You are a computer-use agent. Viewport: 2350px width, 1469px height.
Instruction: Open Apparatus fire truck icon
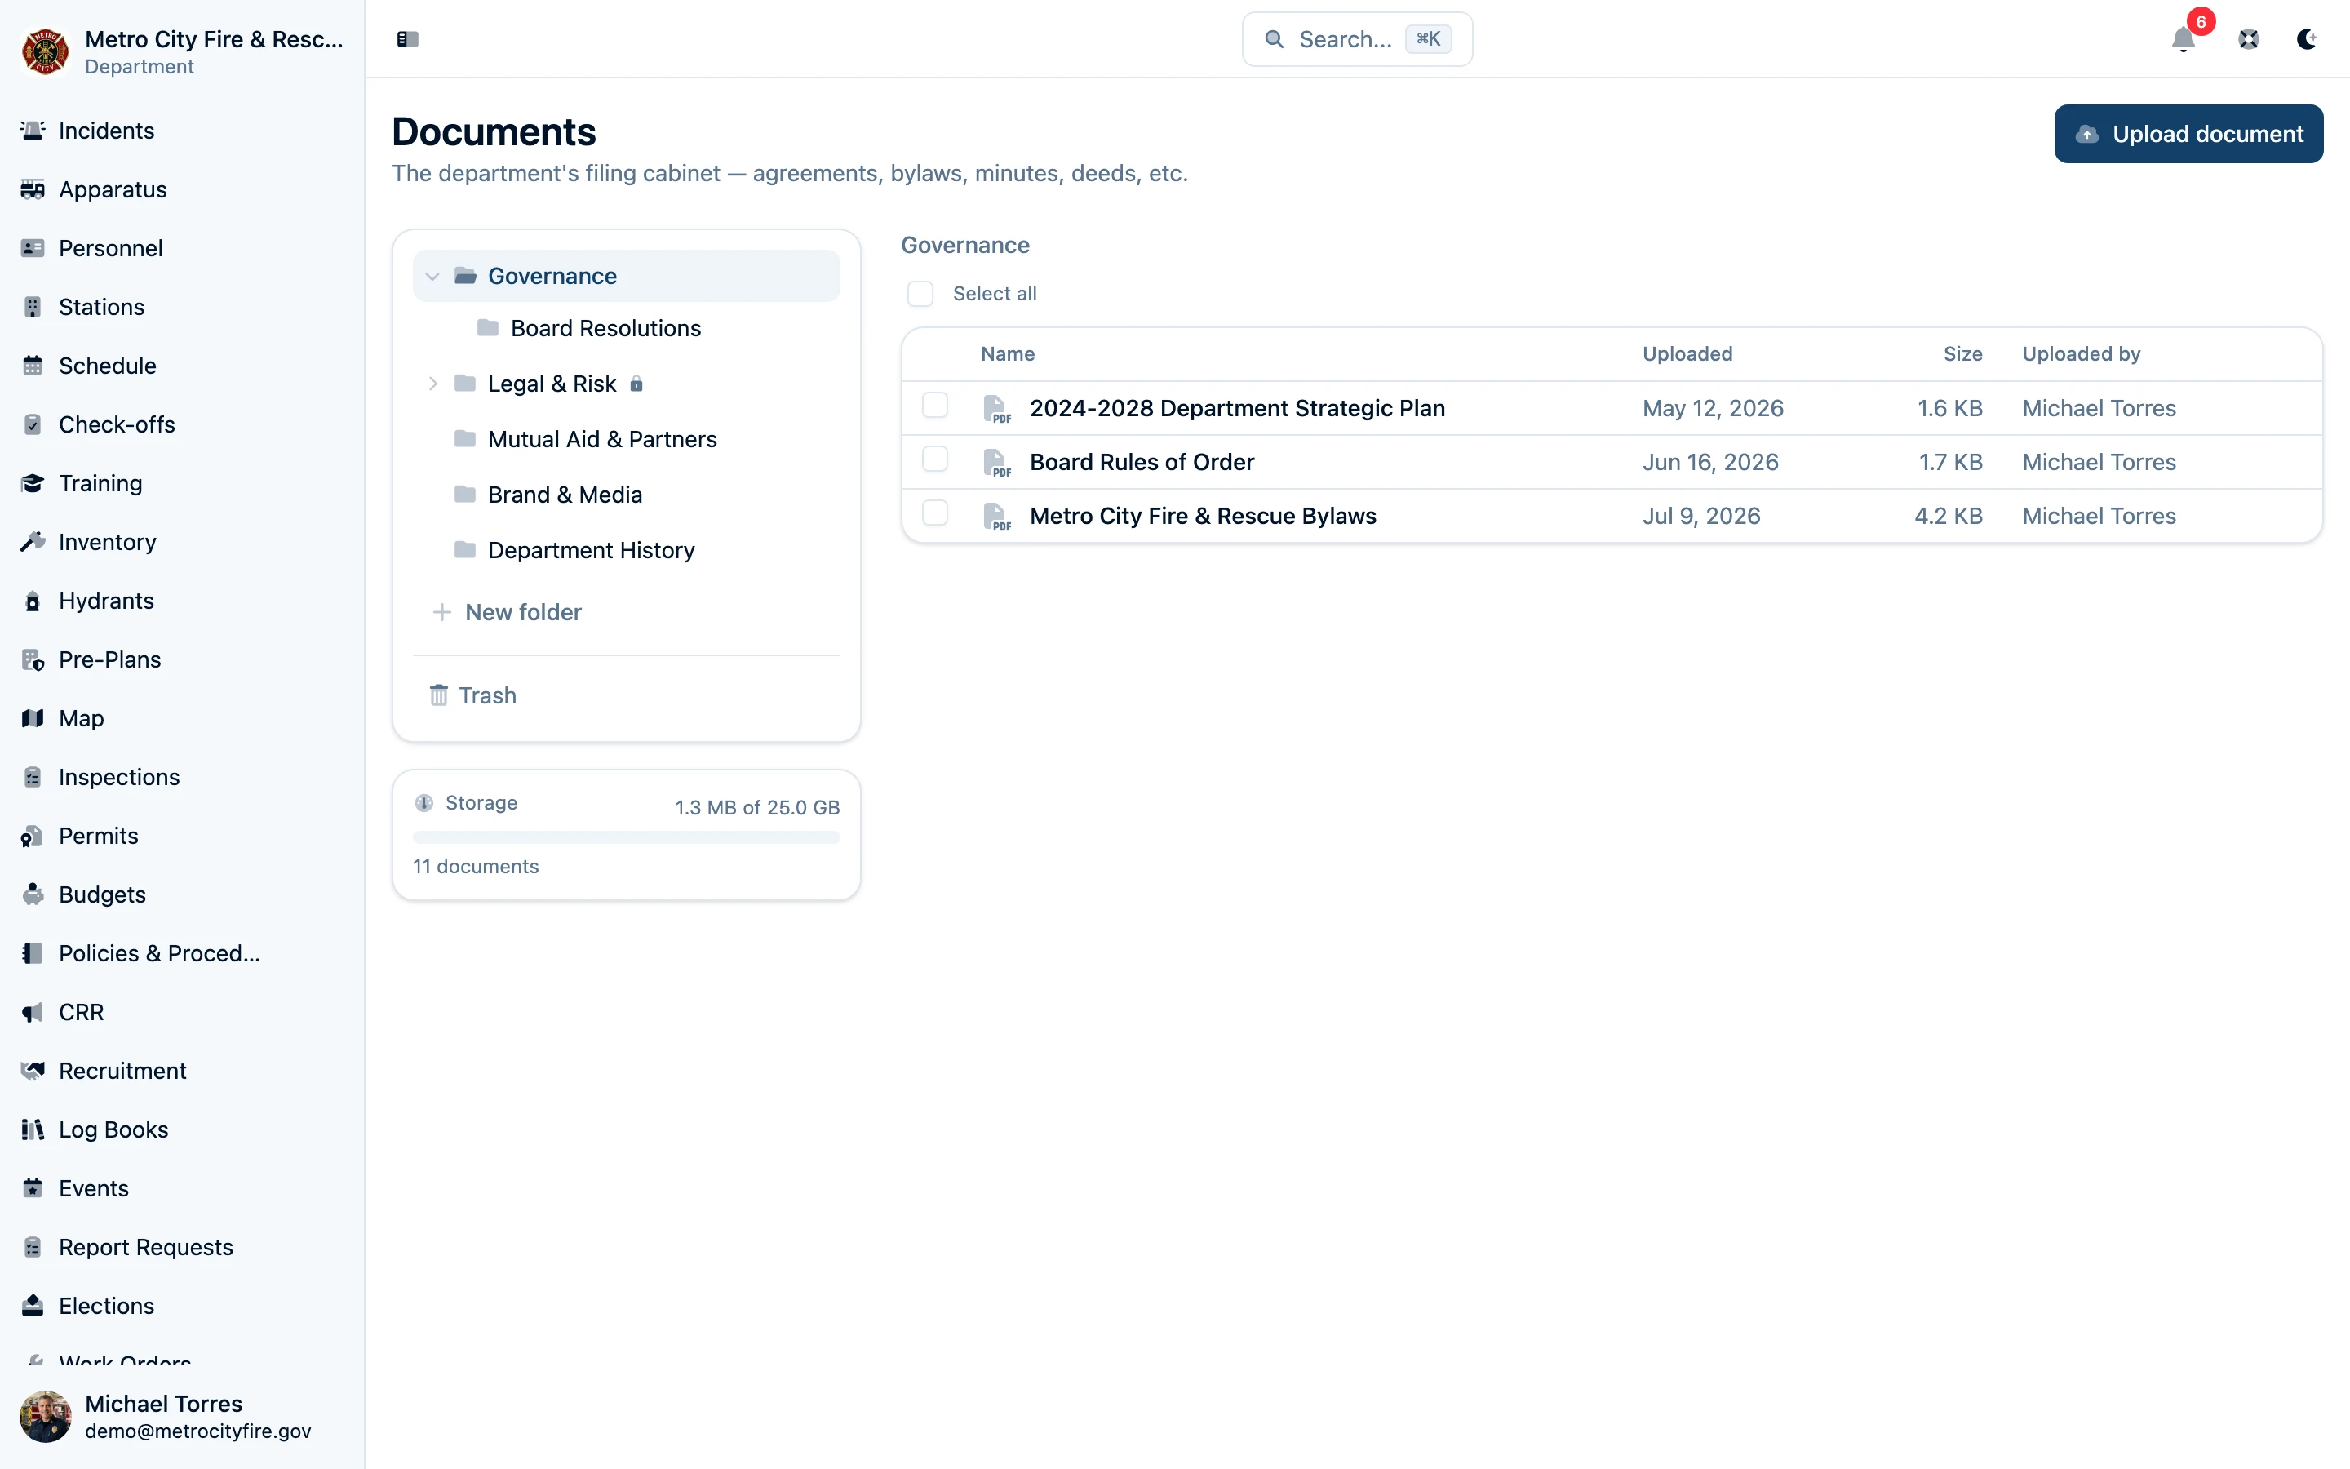point(33,189)
